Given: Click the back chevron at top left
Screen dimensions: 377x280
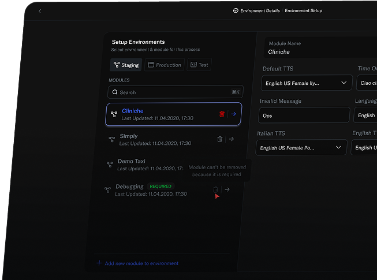Looking at the screenshot, I should [39, 11].
